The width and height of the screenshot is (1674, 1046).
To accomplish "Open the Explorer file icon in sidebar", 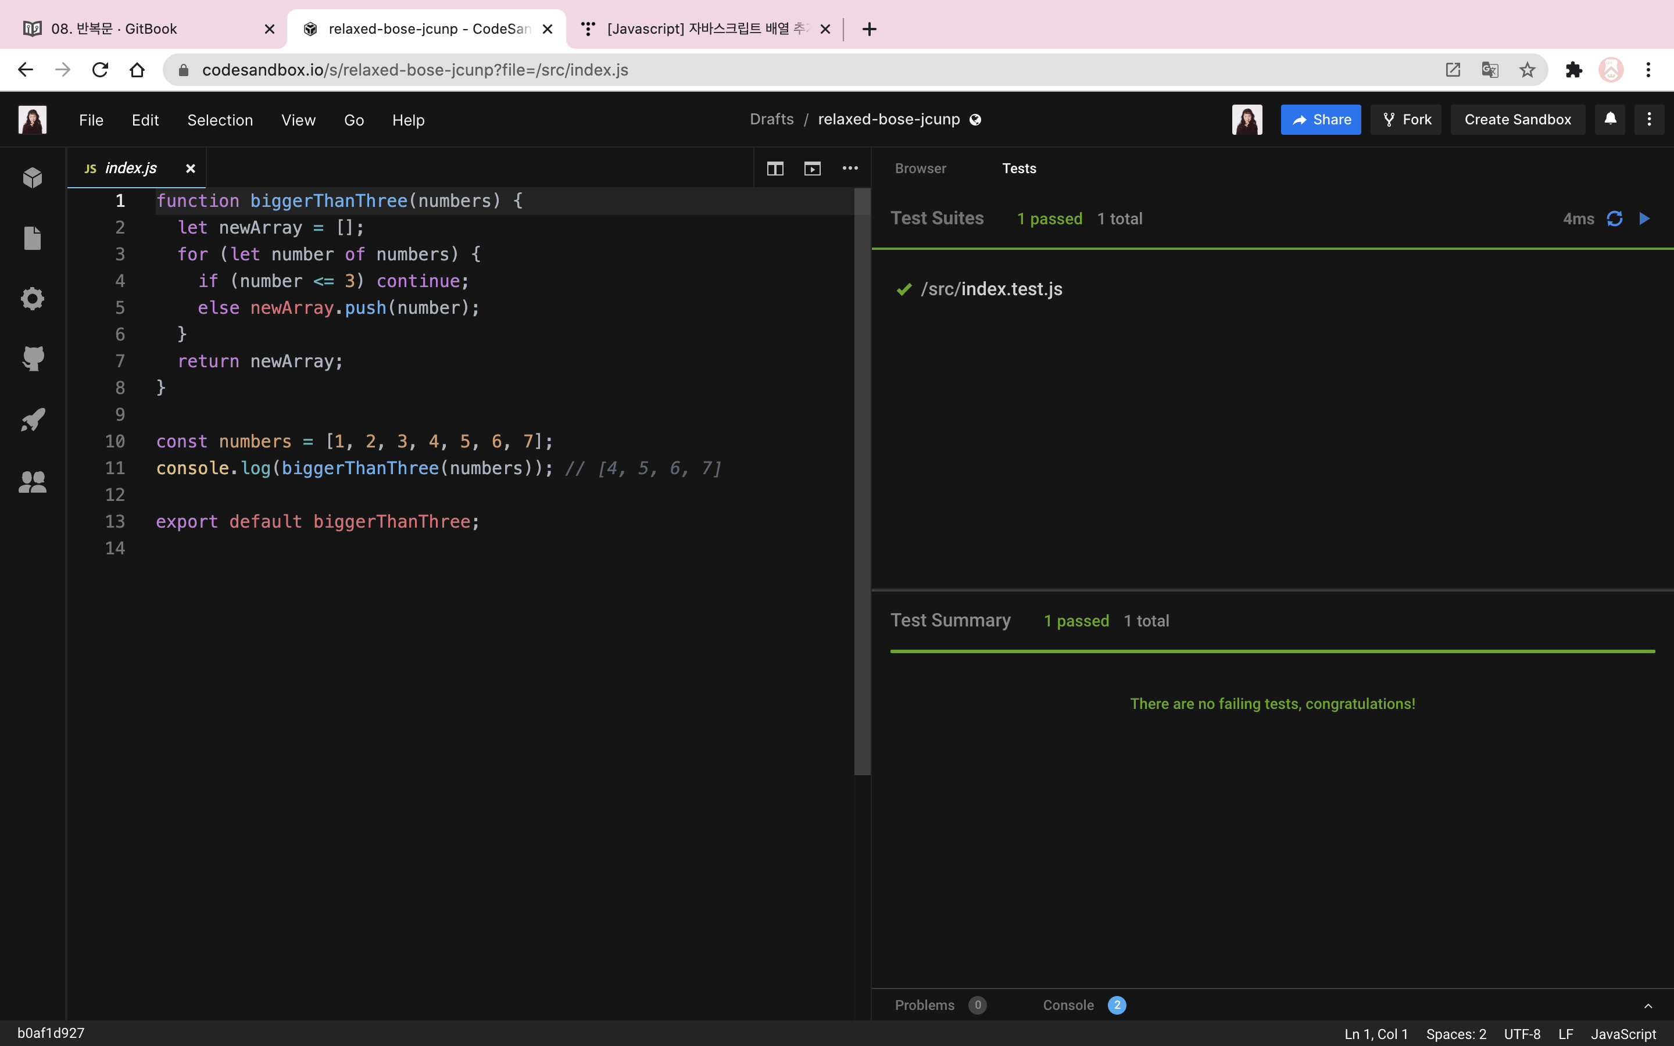I will [33, 238].
